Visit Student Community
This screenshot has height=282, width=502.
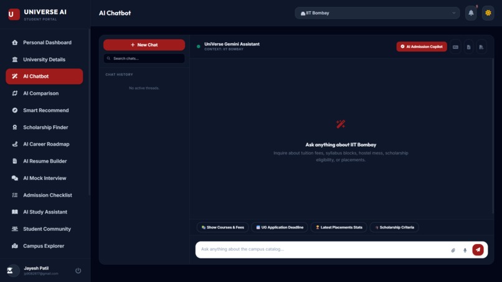[44, 229]
